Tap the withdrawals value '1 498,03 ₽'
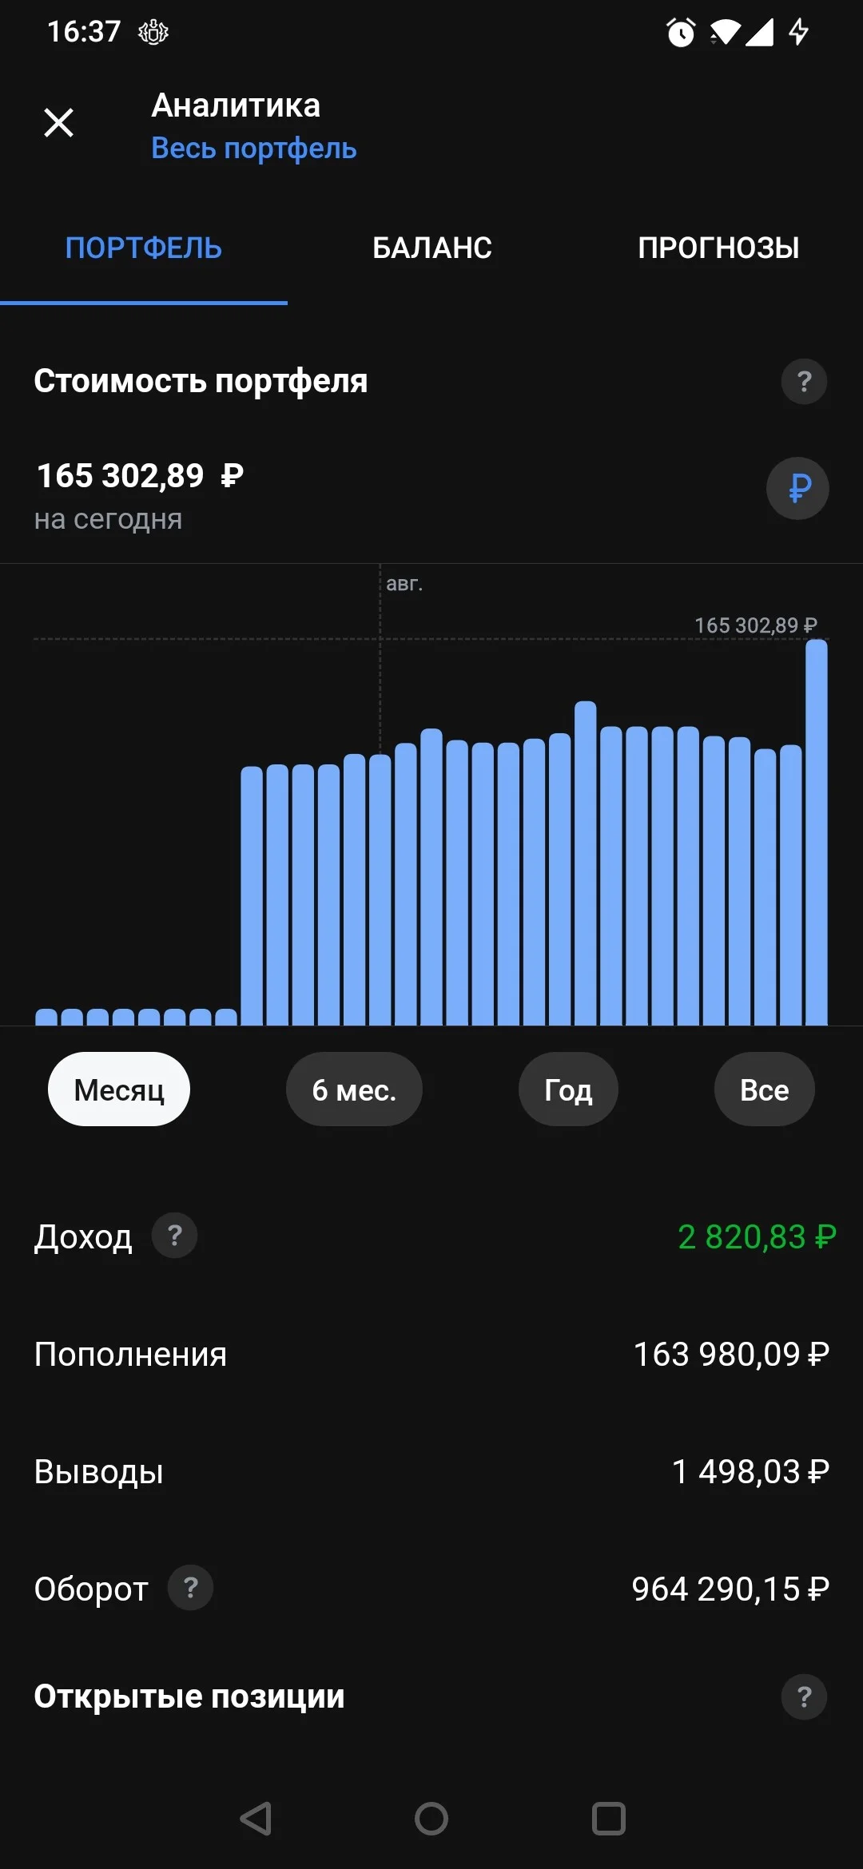The image size is (863, 1869). [x=750, y=1472]
